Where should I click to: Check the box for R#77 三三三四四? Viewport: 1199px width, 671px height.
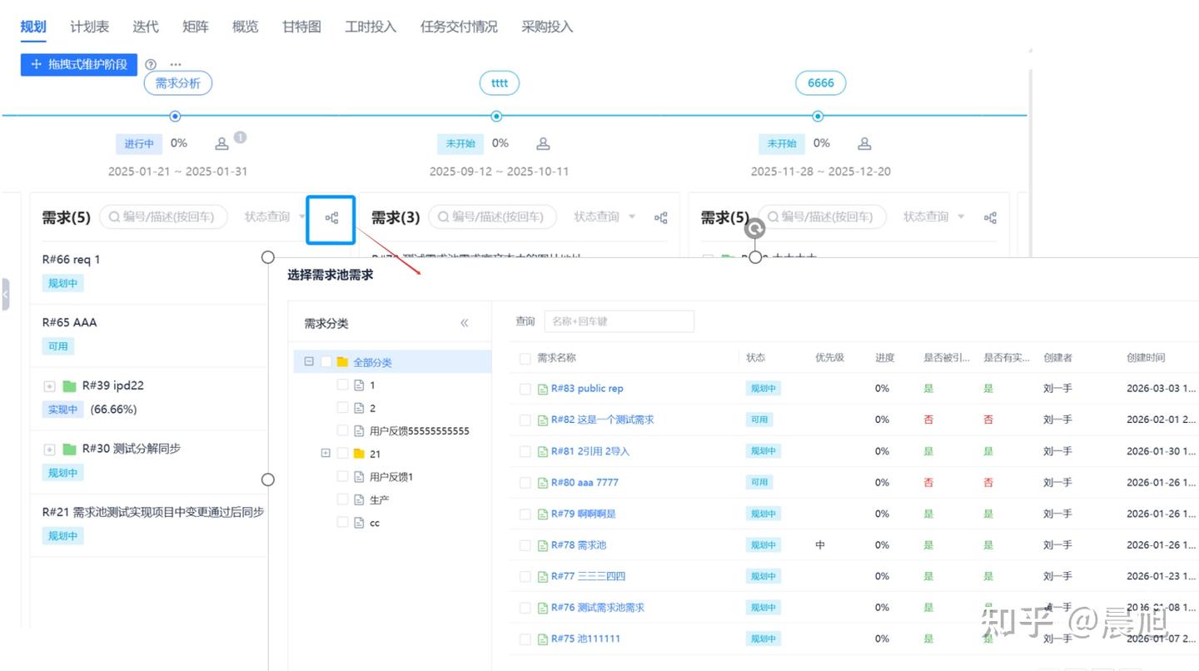tap(525, 576)
